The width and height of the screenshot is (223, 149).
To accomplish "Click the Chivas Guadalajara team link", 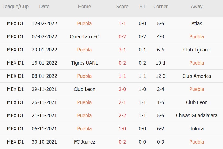I will pyautogui.click(x=197, y=116).
